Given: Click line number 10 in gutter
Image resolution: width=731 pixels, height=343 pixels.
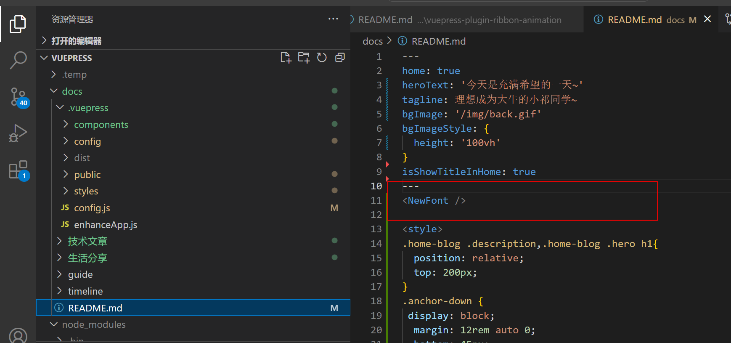Looking at the screenshot, I should pyautogui.click(x=376, y=186).
